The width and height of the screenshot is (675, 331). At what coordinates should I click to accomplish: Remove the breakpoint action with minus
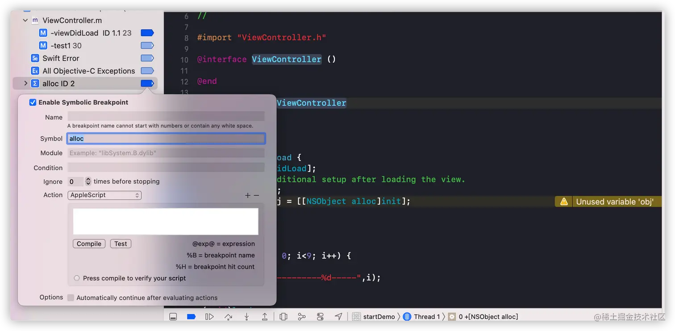[x=256, y=195]
